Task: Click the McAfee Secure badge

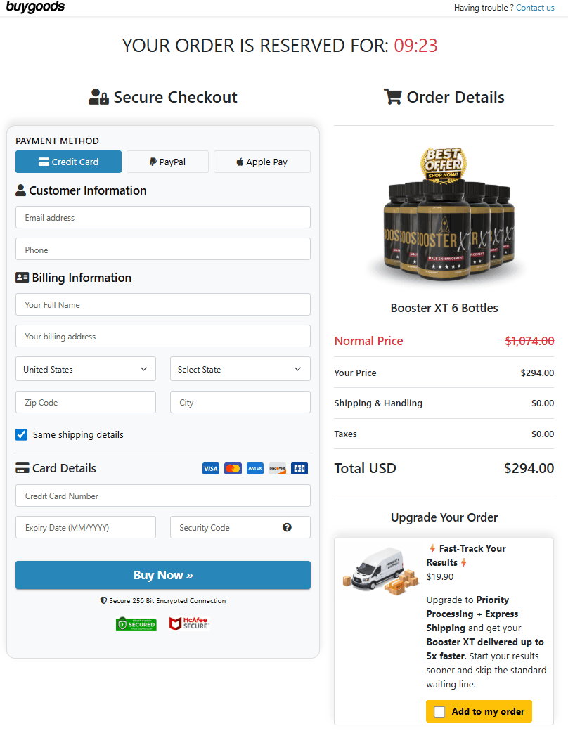Action: pos(189,623)
